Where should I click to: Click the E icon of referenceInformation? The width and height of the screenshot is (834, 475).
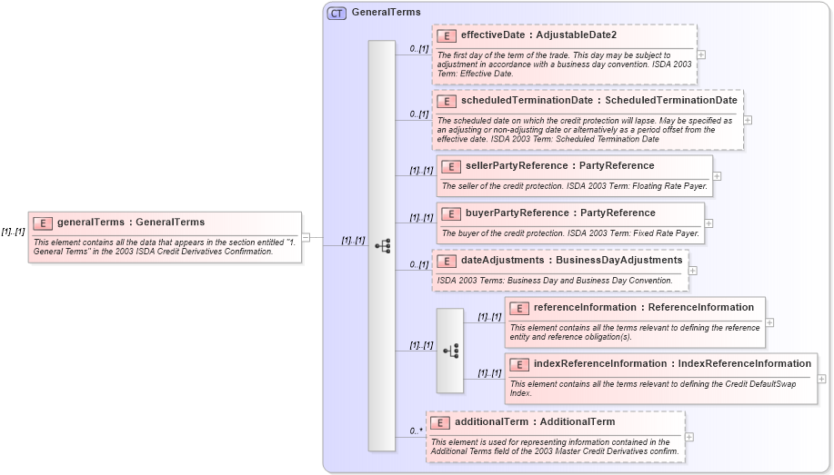tap(519, 308)
